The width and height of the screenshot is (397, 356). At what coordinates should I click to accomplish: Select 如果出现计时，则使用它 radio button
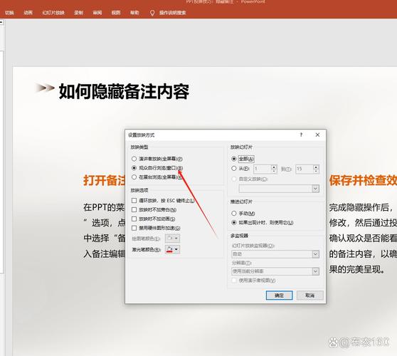234,222
